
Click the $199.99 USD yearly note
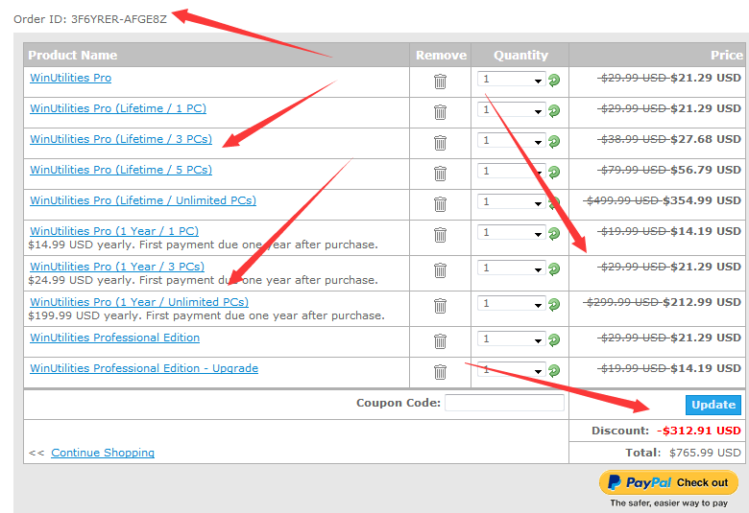tap(206, 315)
